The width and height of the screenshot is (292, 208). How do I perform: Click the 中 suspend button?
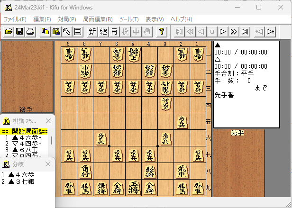click(x=136, y=31)
